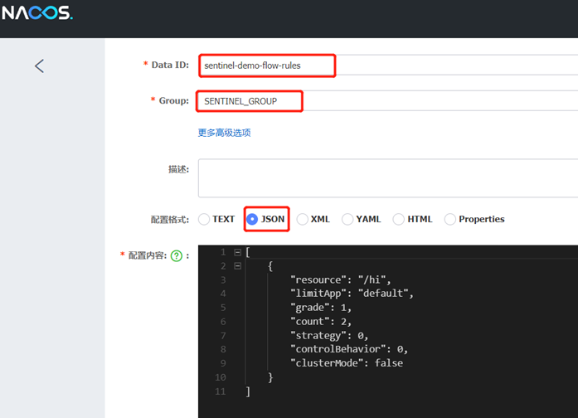Select the YAML format radio button

pos(347,219)
